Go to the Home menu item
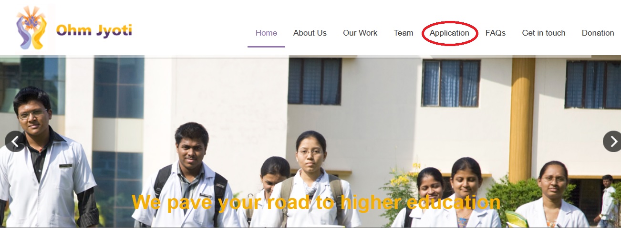This screenshot has width=621, height=228. click(266, 33)
